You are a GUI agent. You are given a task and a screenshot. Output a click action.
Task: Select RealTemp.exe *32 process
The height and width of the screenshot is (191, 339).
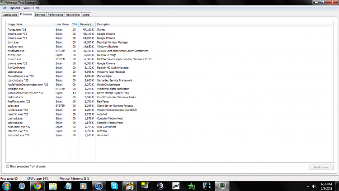(84, 101)
